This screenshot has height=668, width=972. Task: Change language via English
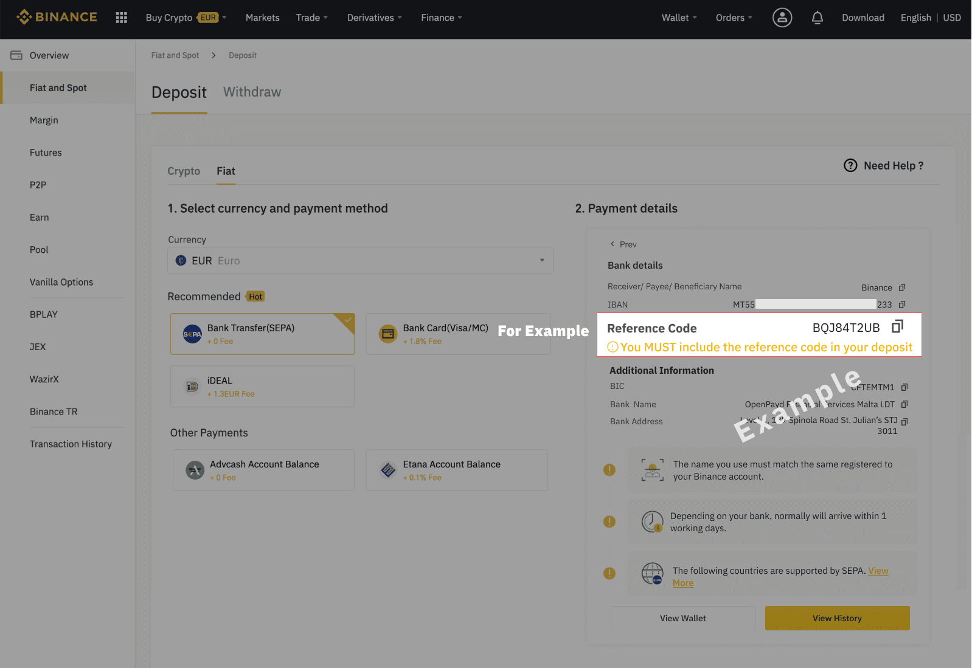click(x=915, y=18)
